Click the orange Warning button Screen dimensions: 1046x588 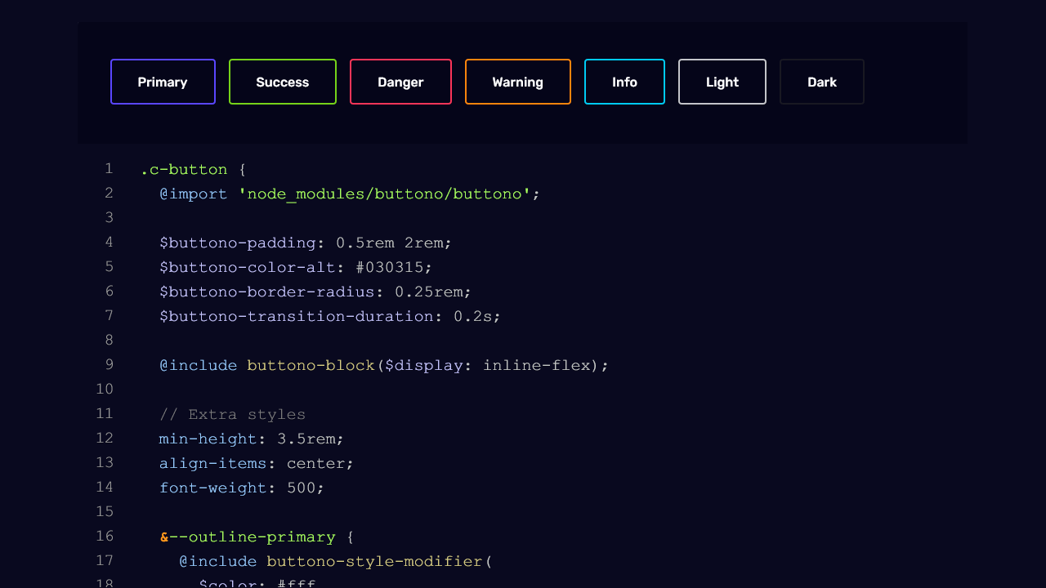click(x=517, y=82)
